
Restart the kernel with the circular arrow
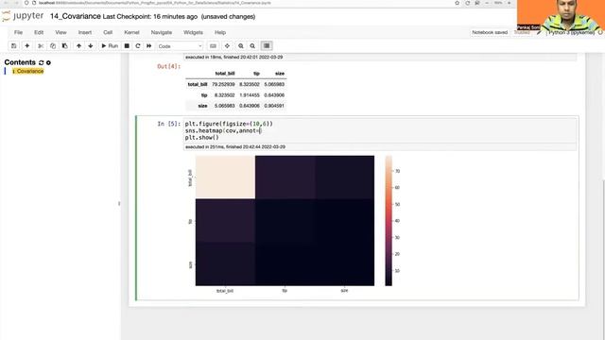(x=138, y=46)
